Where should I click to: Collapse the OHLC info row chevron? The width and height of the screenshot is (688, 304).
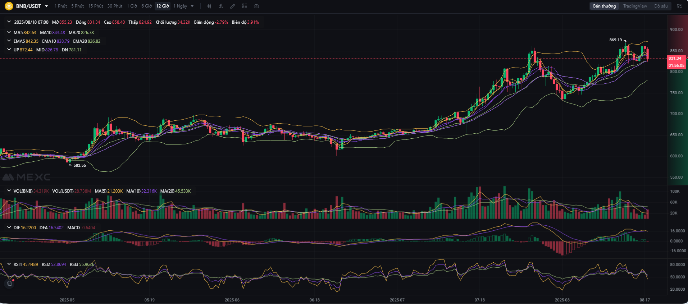click(9, 22)
